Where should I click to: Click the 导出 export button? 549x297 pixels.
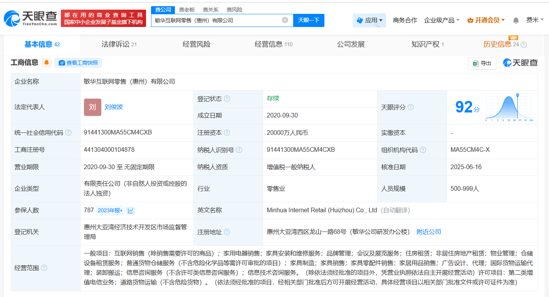[482, 64]
